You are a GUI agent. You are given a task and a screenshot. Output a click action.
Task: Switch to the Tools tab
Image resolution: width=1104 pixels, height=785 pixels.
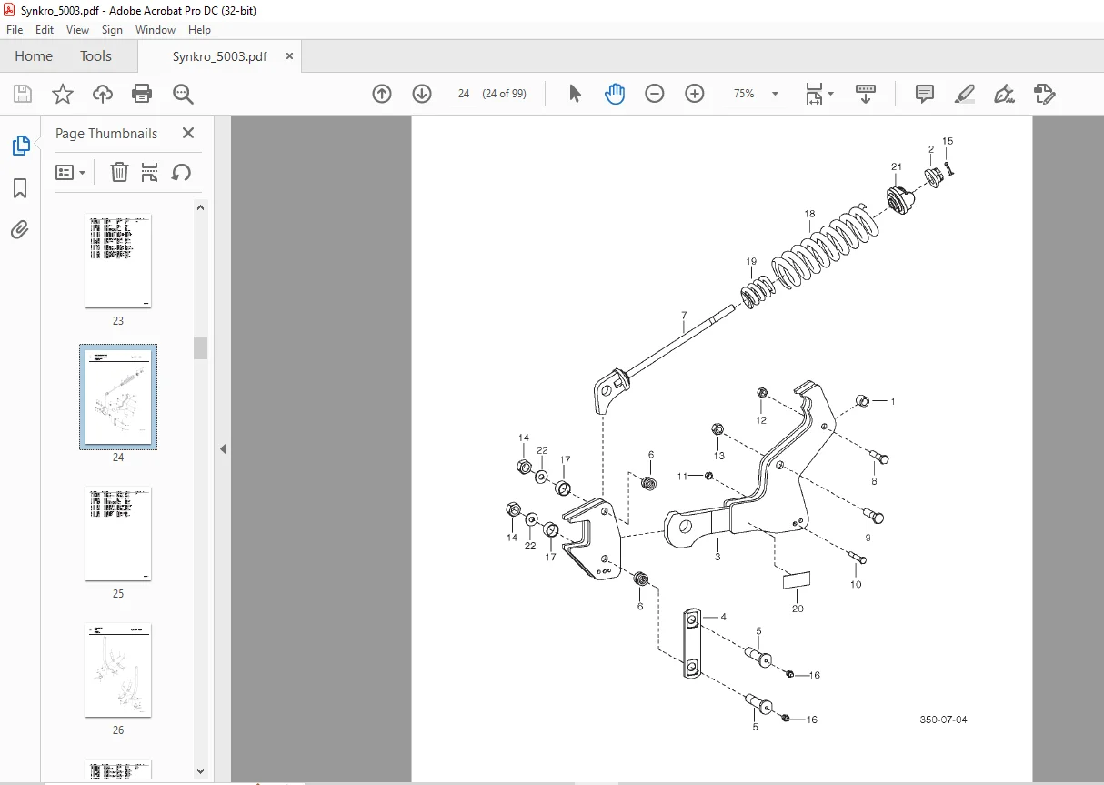point(95,56)
